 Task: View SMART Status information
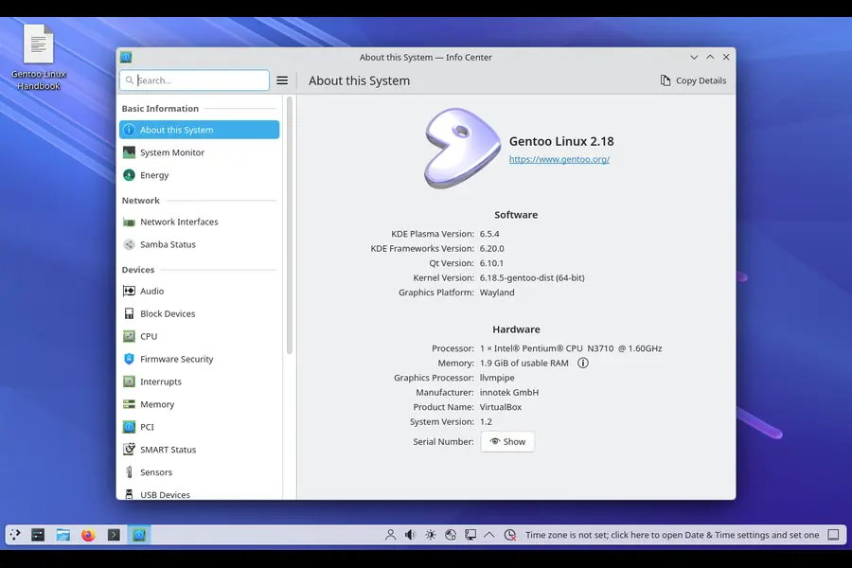[x=168, y=449]
